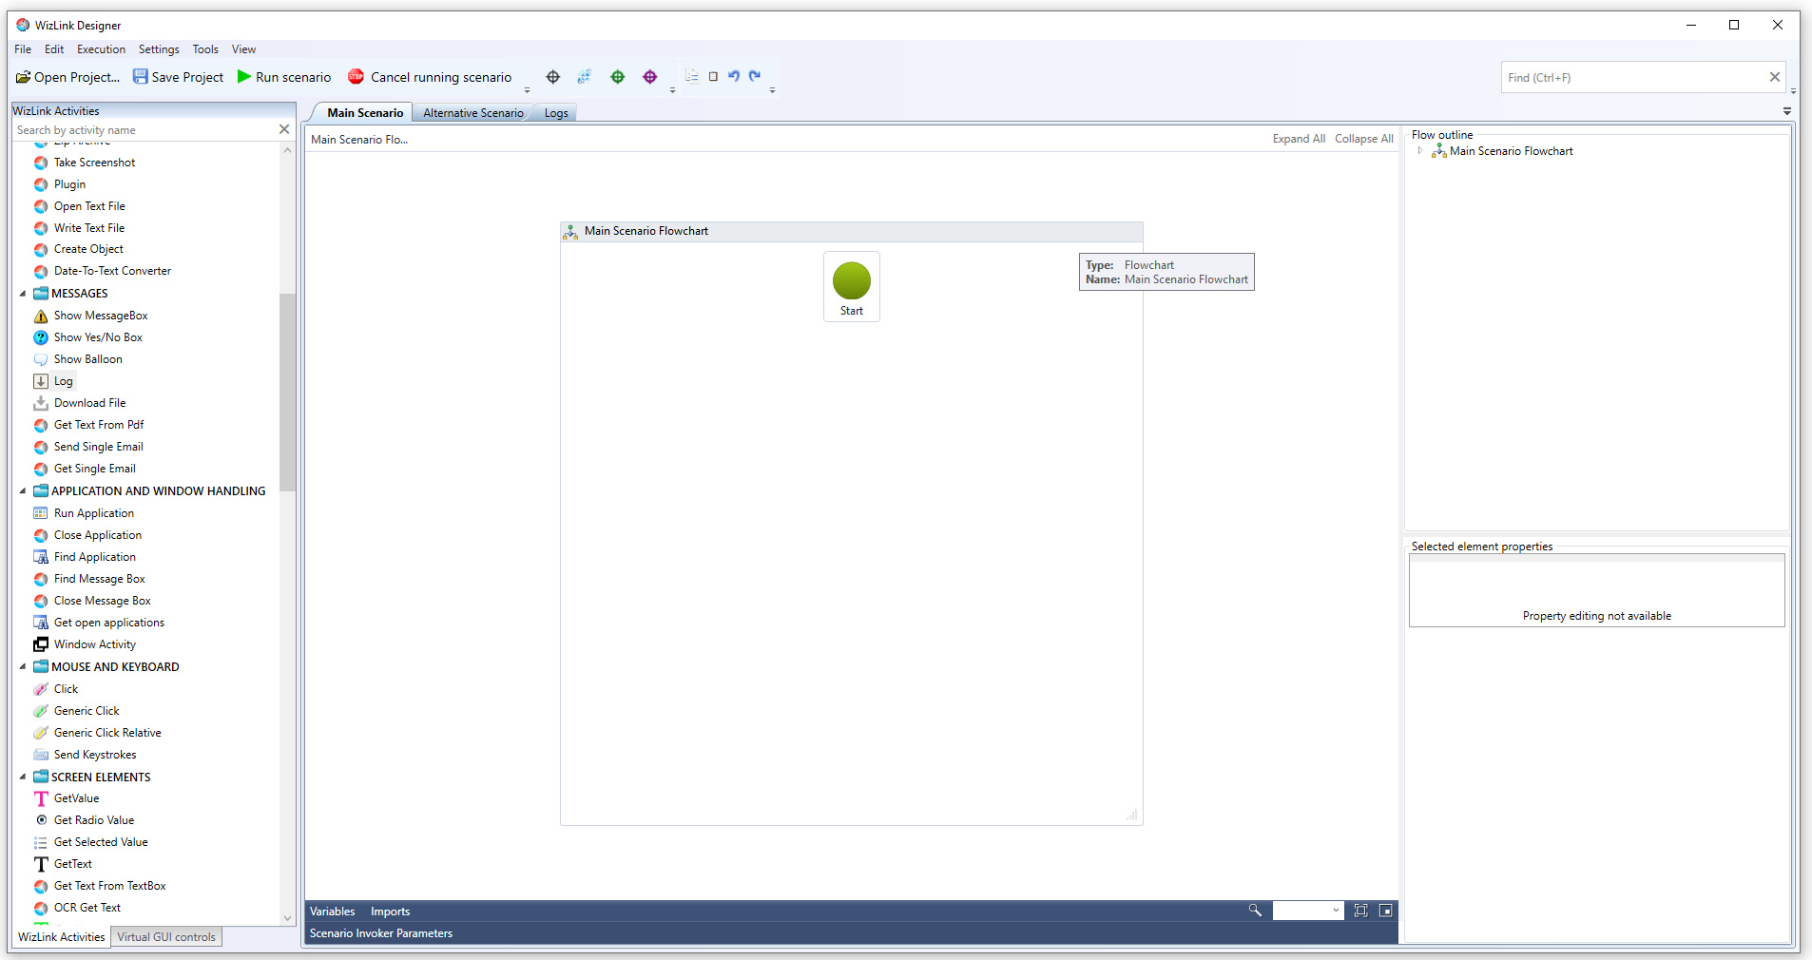Screen dimensions: 1812x960
Task: Open the File menu
Action: [23, 49]
